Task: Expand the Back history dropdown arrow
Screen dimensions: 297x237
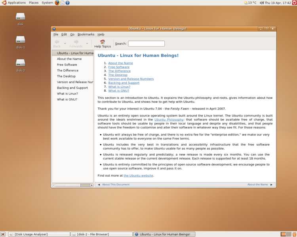Action: (65, 43)
